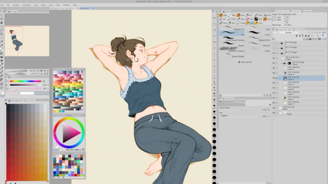Pick color inside the color wheel triangle
The height and width of the screenshot is (184, 328).
(x=71, y=133)
